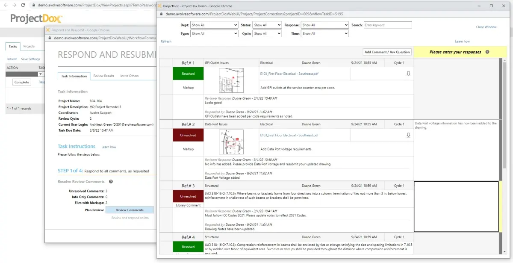Open Data Port markup thumbnail in Ref.# 2
Viewport: 513px width, 263px height.
pyautogui.click(x=231, y=142)
